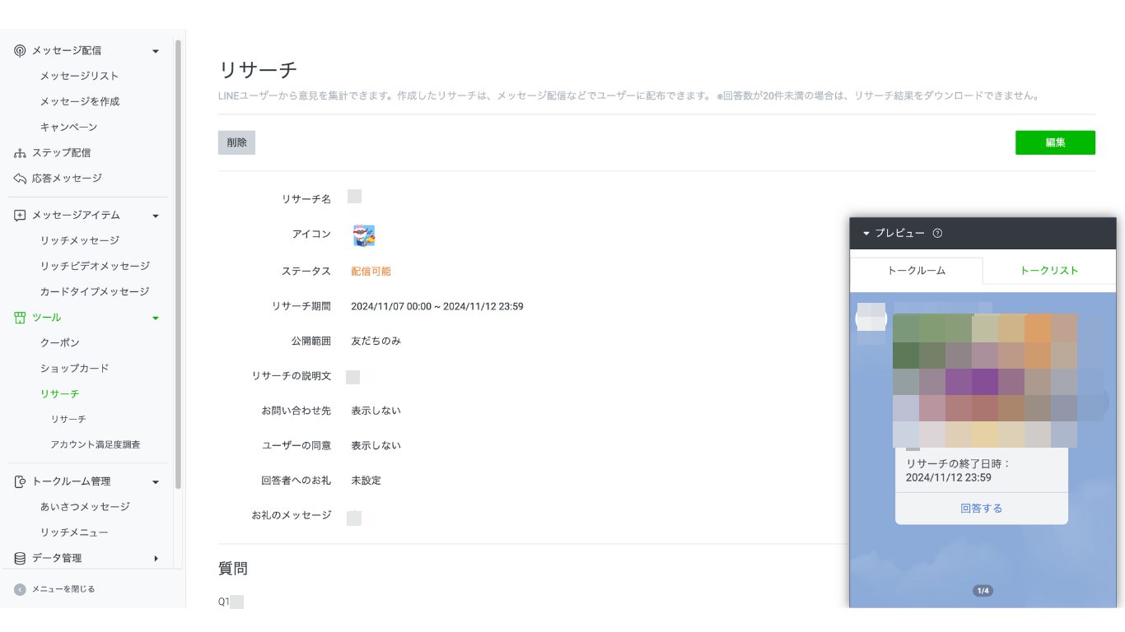This screenshot has height=632, width=1125.
Task: Click 表示しない next to お問い合わせ先
Action: click(376, 411)
